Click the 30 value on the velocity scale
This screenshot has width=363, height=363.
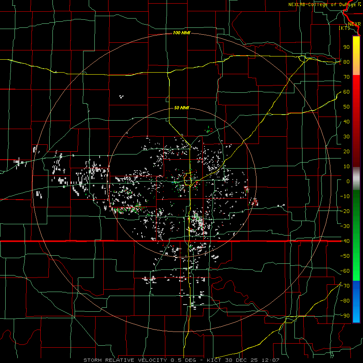pos(346,137)
